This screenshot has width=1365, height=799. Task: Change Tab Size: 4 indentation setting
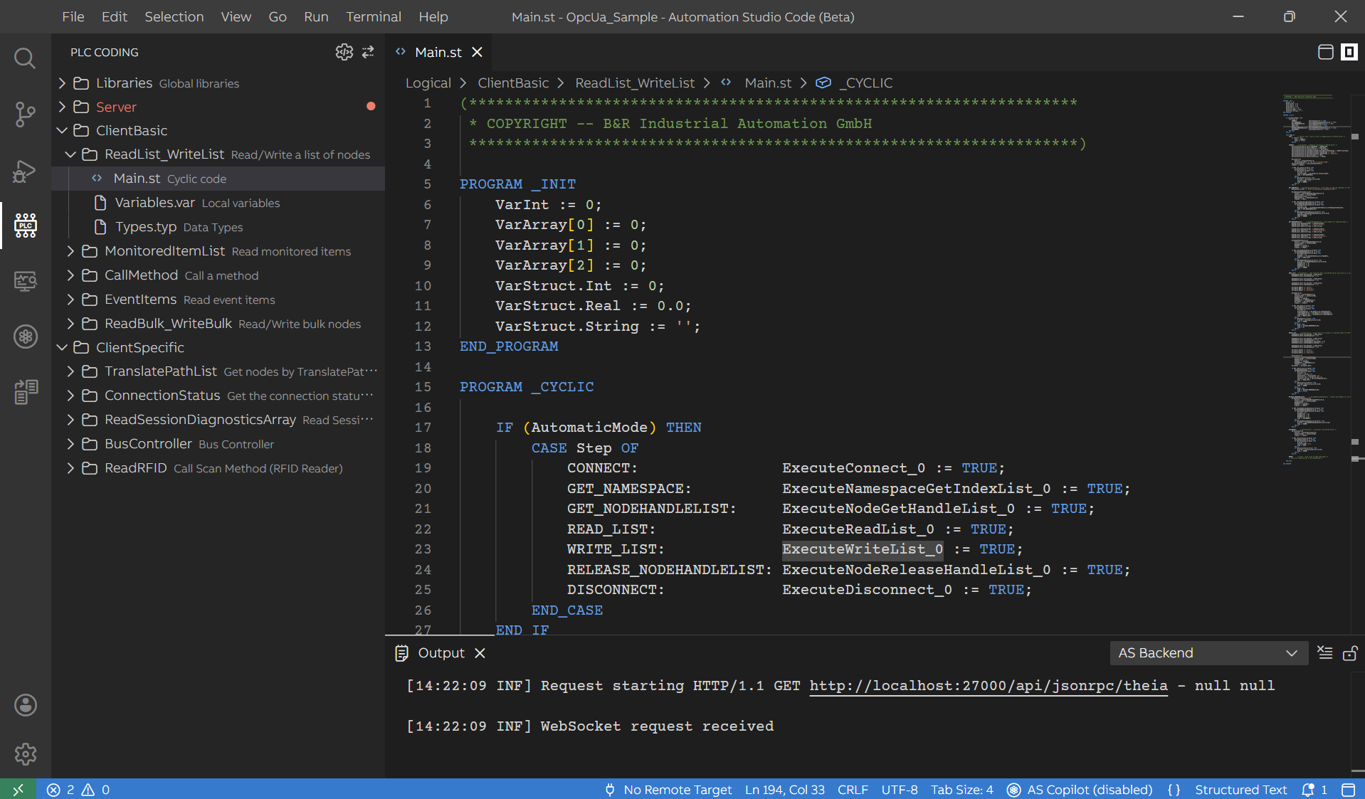(x=962, y=789)
